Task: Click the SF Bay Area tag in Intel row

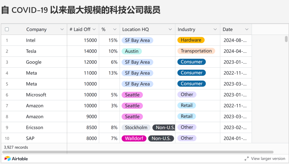Action: point(137,40)
